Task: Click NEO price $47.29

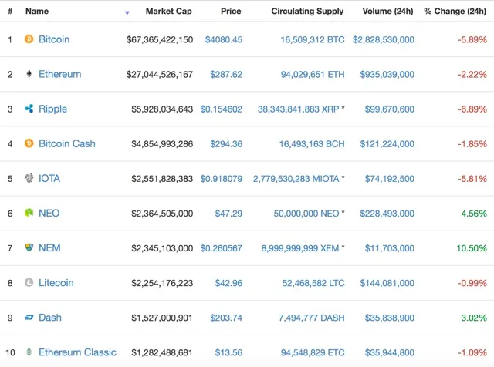Action: [228, 214]
